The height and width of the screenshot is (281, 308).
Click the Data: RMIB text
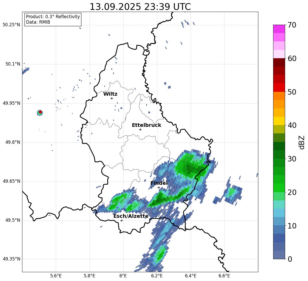click(x=38, y=22)
